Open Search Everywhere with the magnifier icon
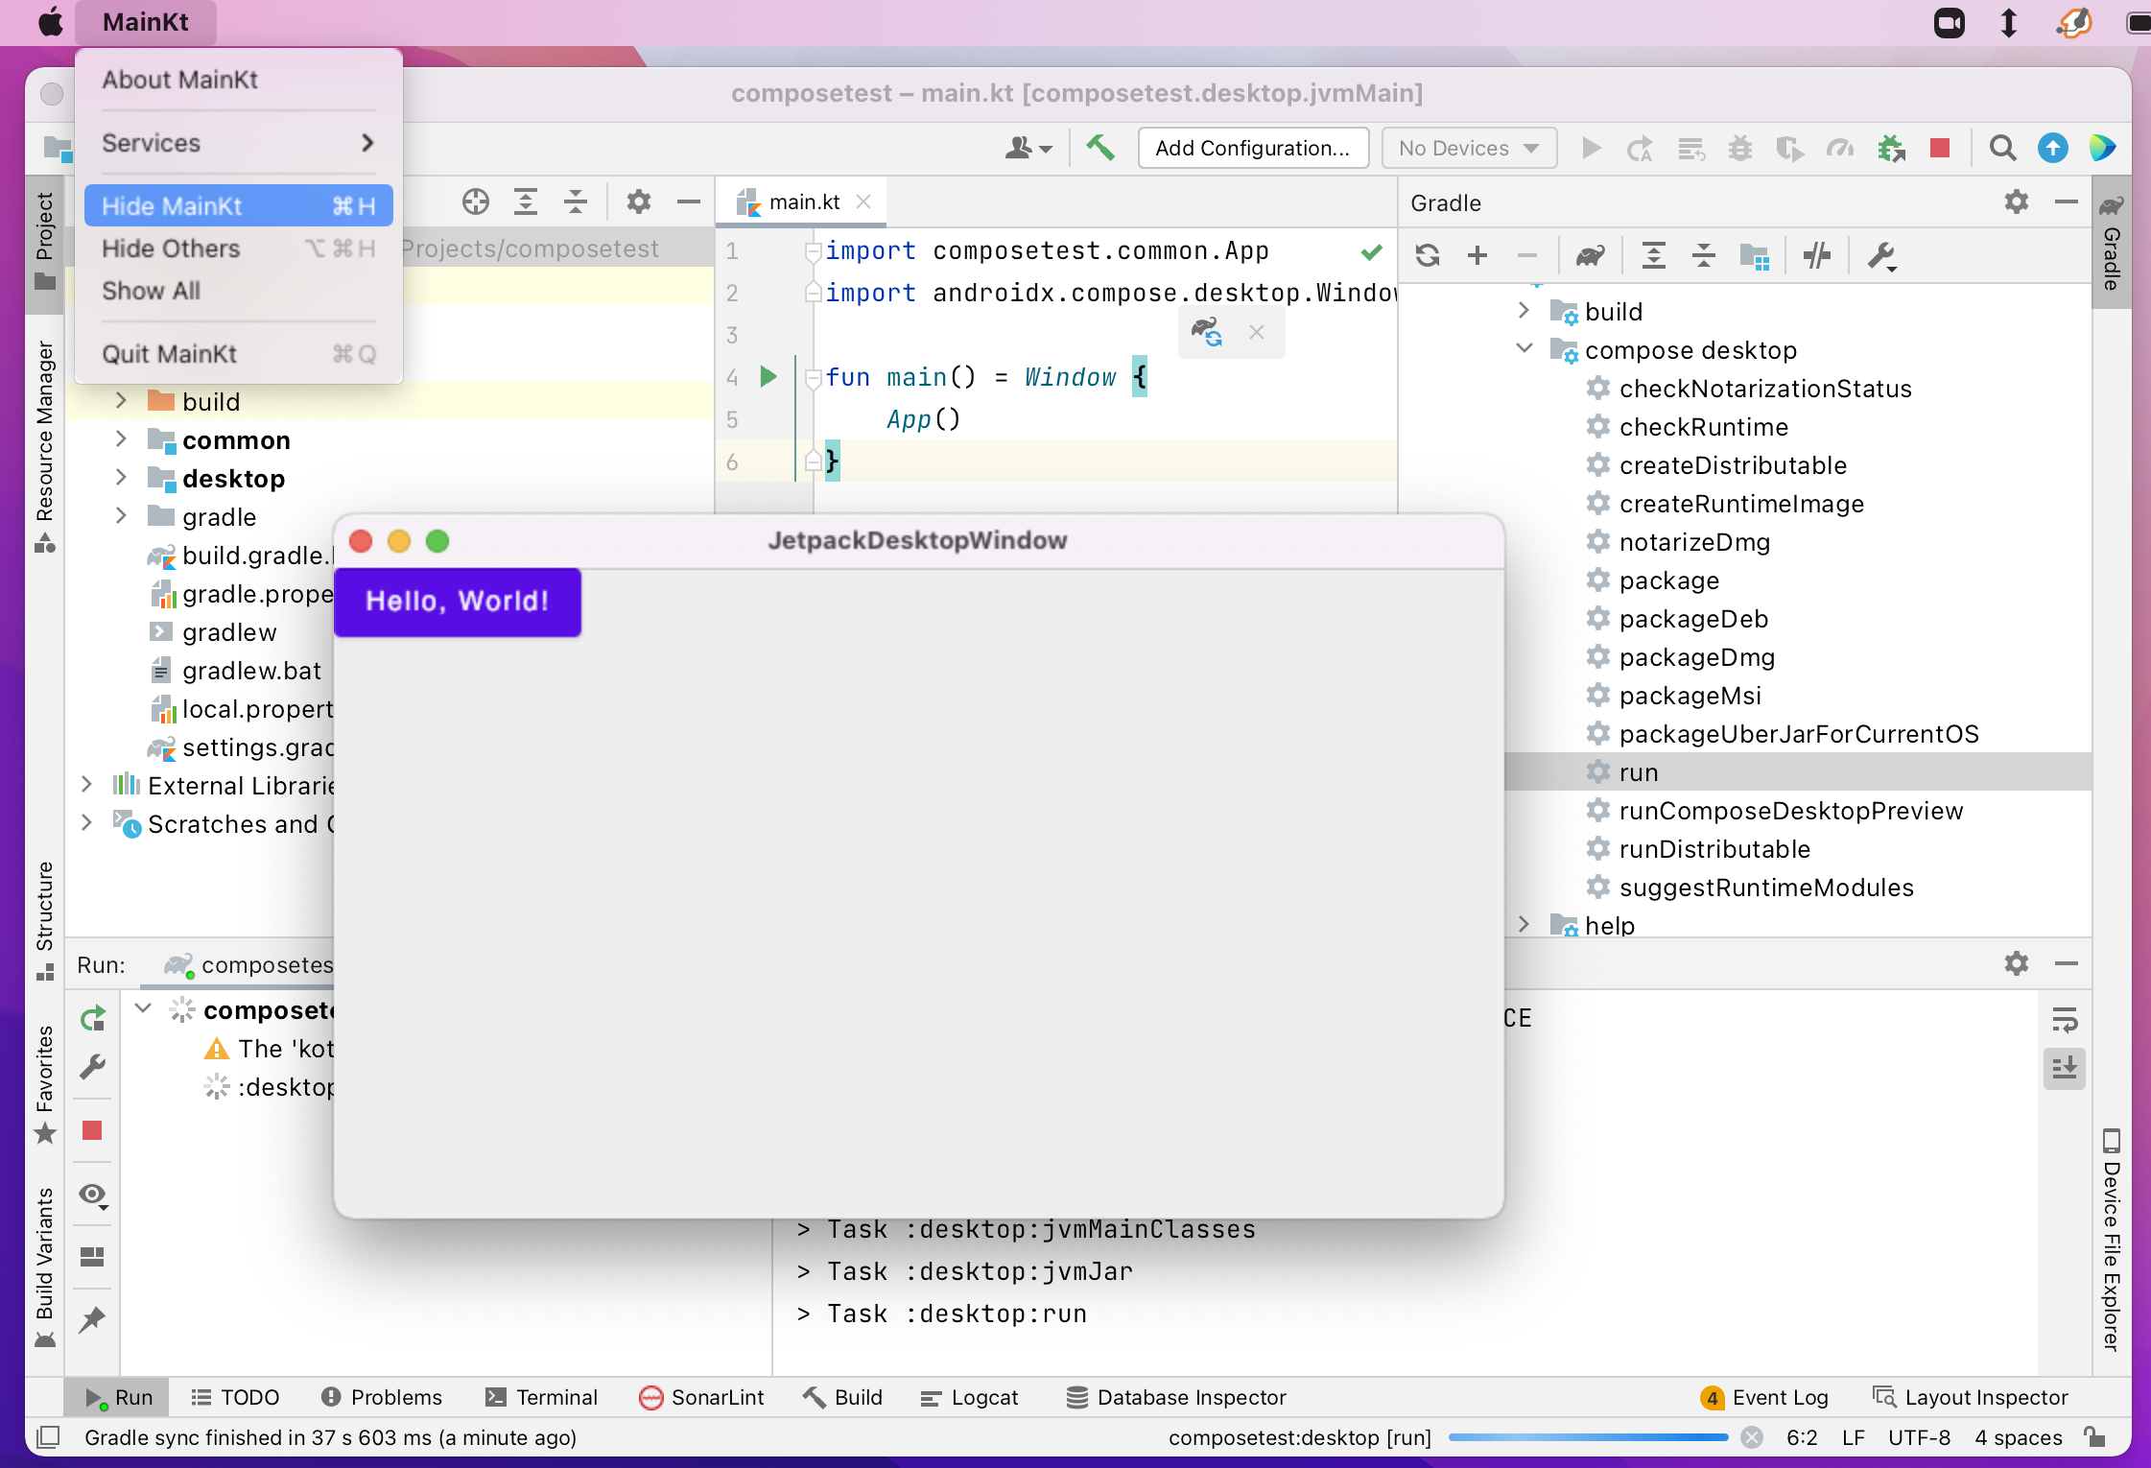Image resolution: width=2151 pixels, height=1468 pixels. coord(2001,148)
